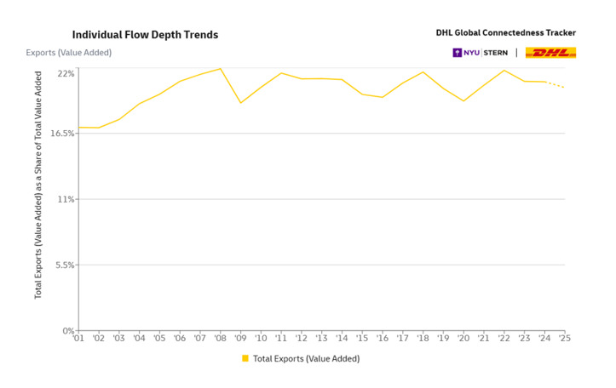
Task: Click the '09 dip on the line
Action: pos(241,103)
